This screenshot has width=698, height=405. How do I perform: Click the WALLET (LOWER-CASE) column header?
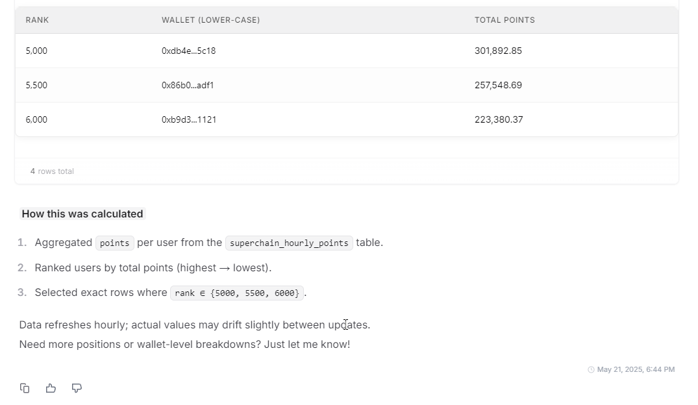[210, 20]
